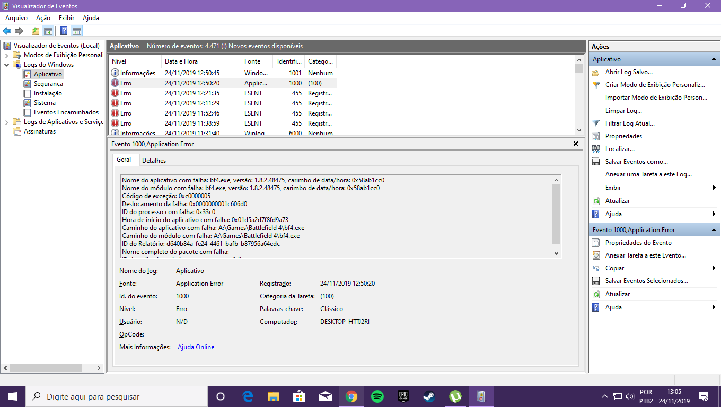
Task: Click tree pane horizontal scrollbar right arrow
Action: point(99,368)
